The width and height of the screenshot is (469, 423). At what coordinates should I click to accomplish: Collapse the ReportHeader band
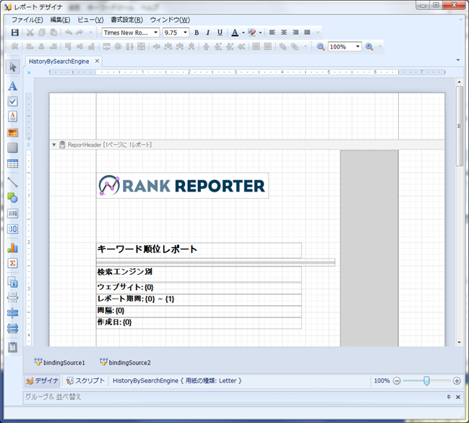click(54, 145)
